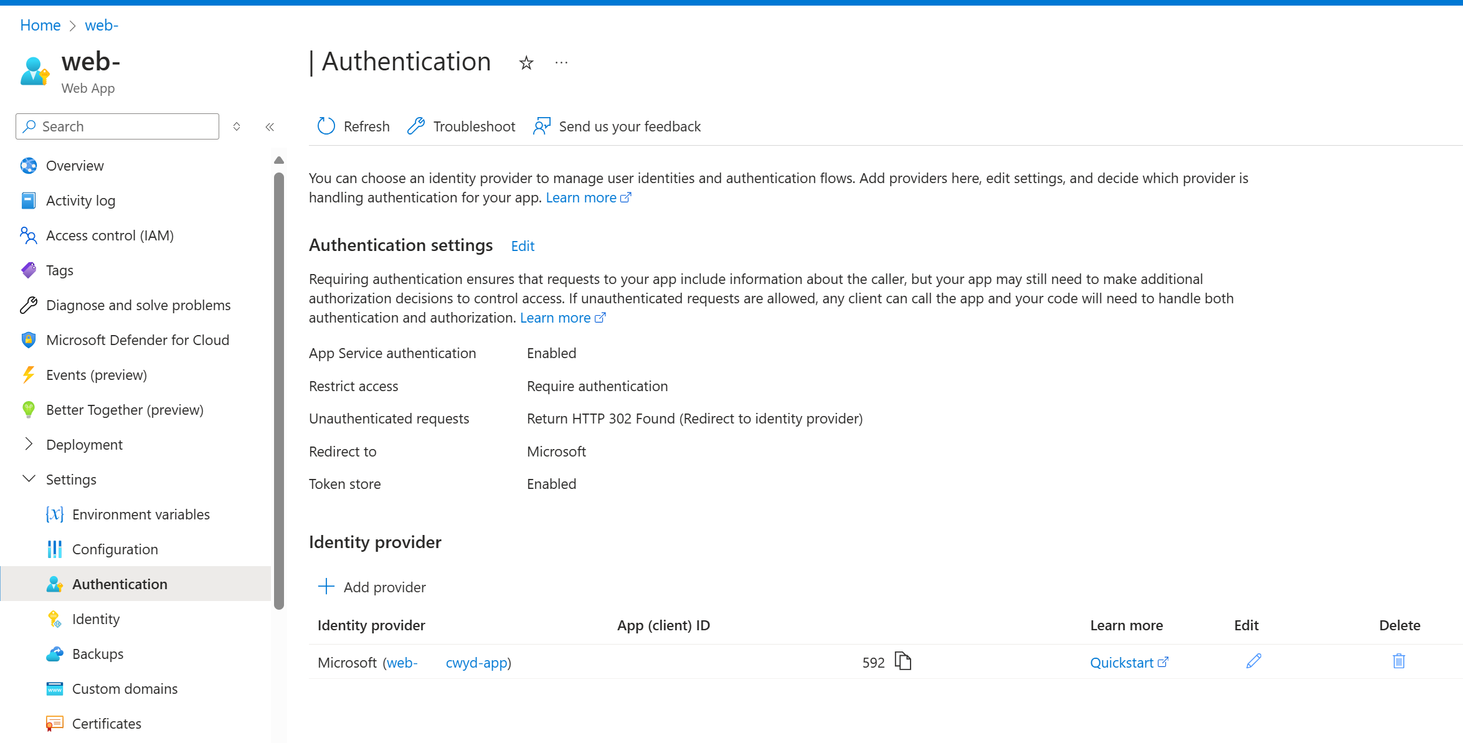
Task: Collapse the sidebar with double chevron
Action: coord(270,127)
